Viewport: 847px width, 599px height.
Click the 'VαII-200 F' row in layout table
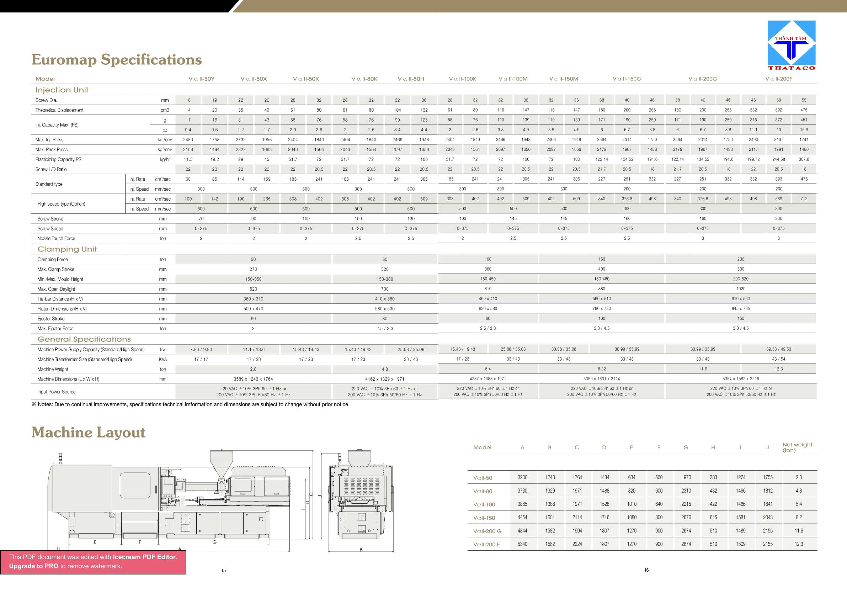642,544
